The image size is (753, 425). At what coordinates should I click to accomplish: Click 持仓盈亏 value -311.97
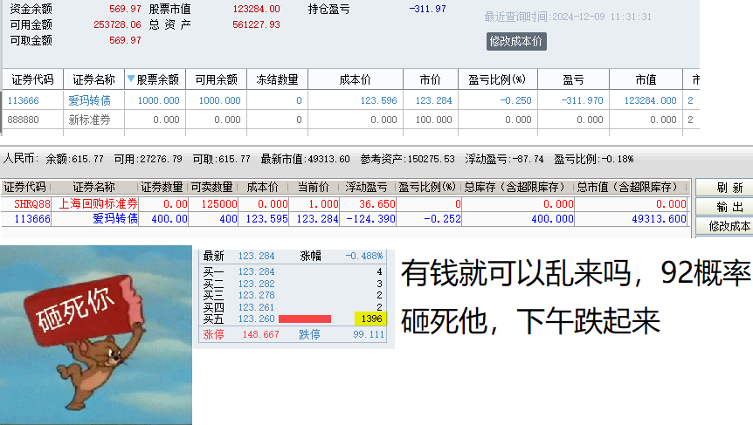(427, 9)
